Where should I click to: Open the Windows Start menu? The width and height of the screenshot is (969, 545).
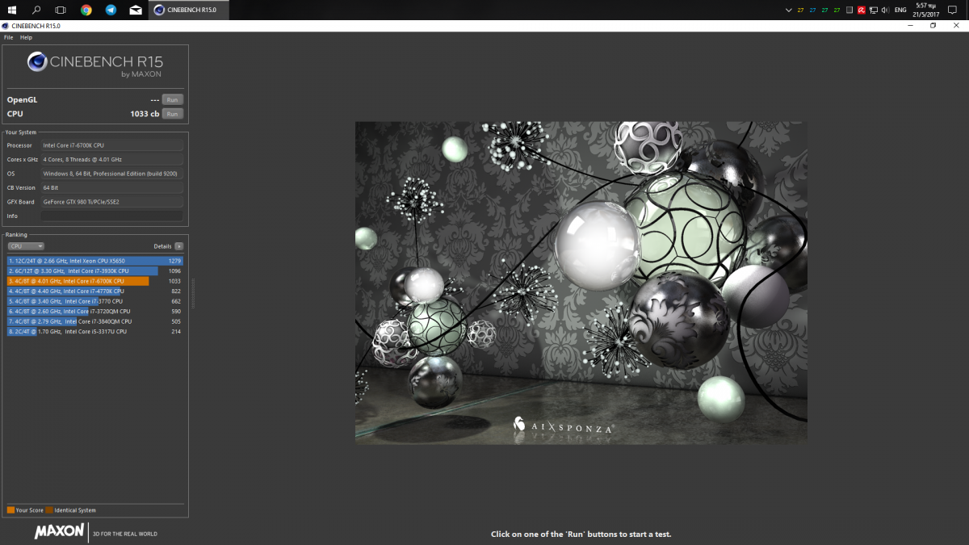(x=12, y=10)
